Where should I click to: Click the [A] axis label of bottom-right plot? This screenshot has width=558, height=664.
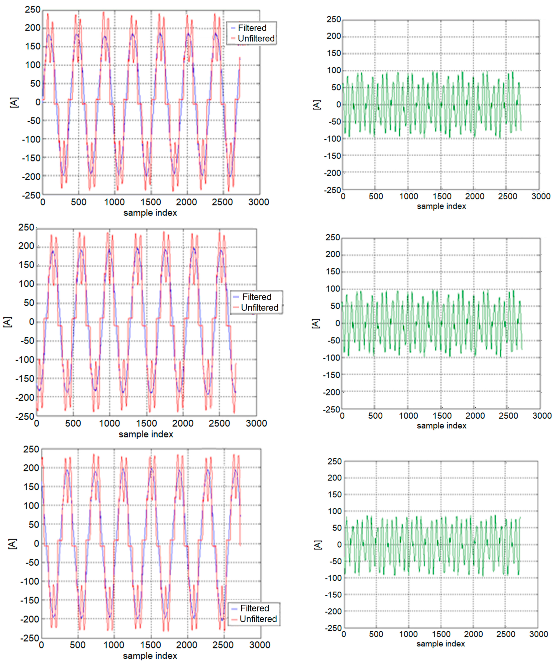pyautogui.click(x=318, y=545)
